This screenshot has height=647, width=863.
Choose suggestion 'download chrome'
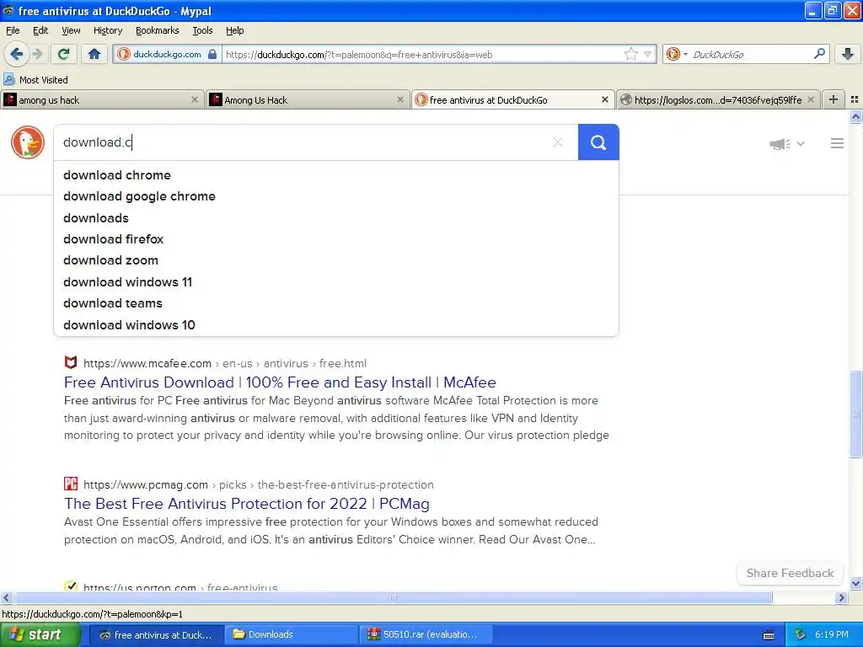click(336, 175)
